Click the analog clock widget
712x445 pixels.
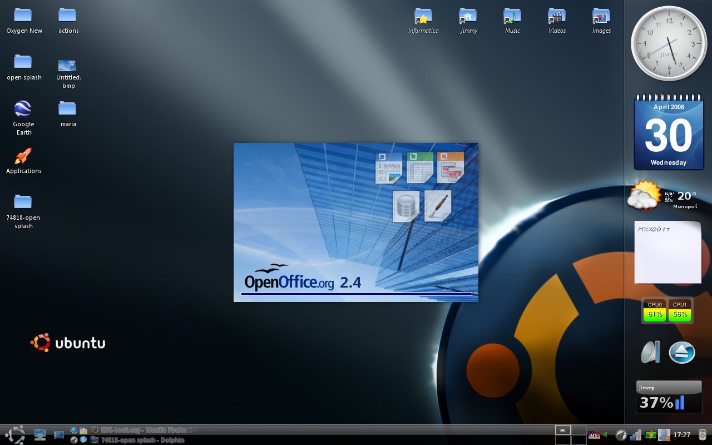point(669,43)
